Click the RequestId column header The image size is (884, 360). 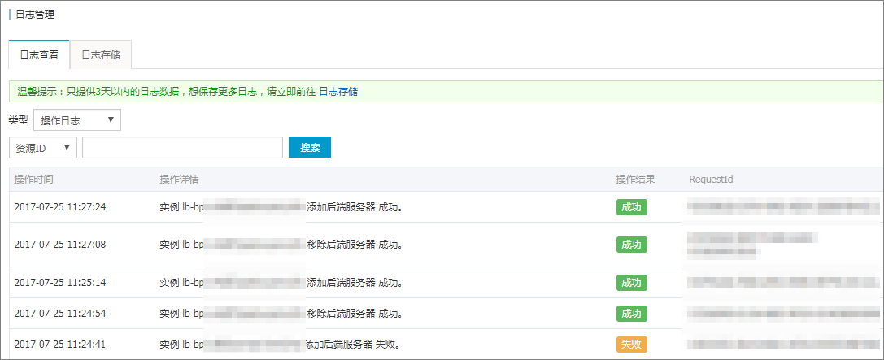coord(711,179)
